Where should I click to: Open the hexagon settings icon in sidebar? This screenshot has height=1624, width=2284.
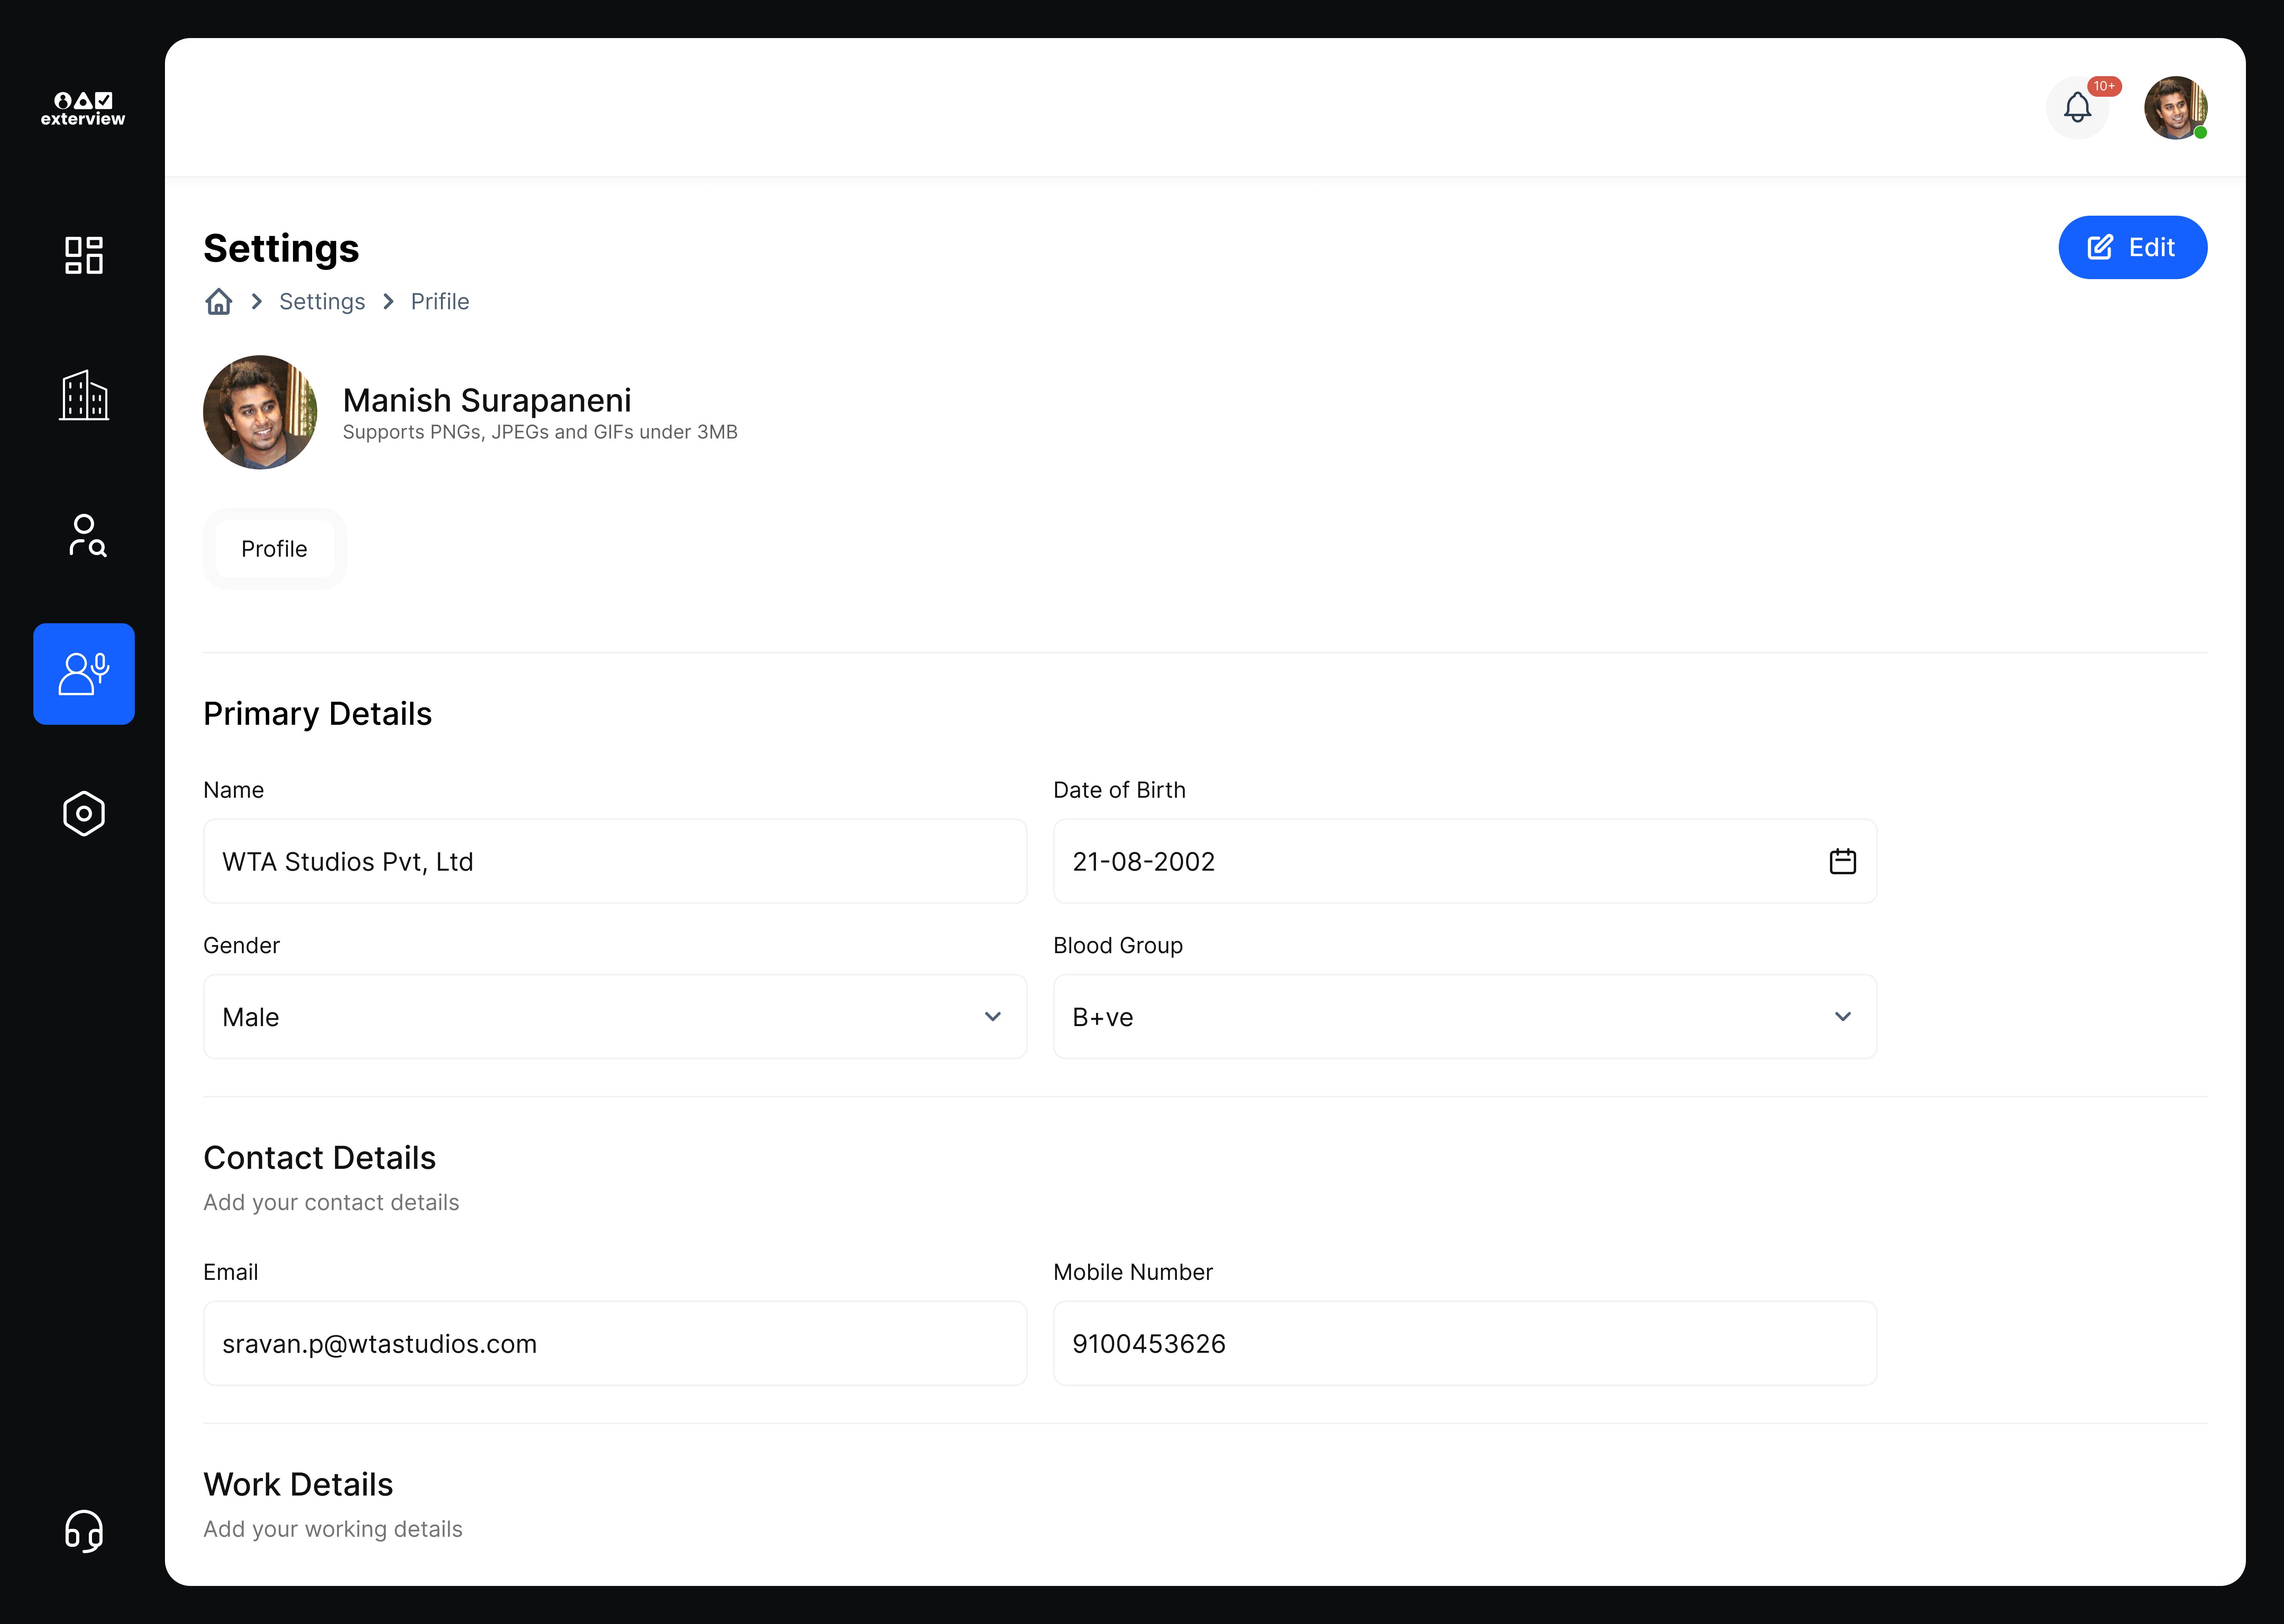click(x=84, y=813)
